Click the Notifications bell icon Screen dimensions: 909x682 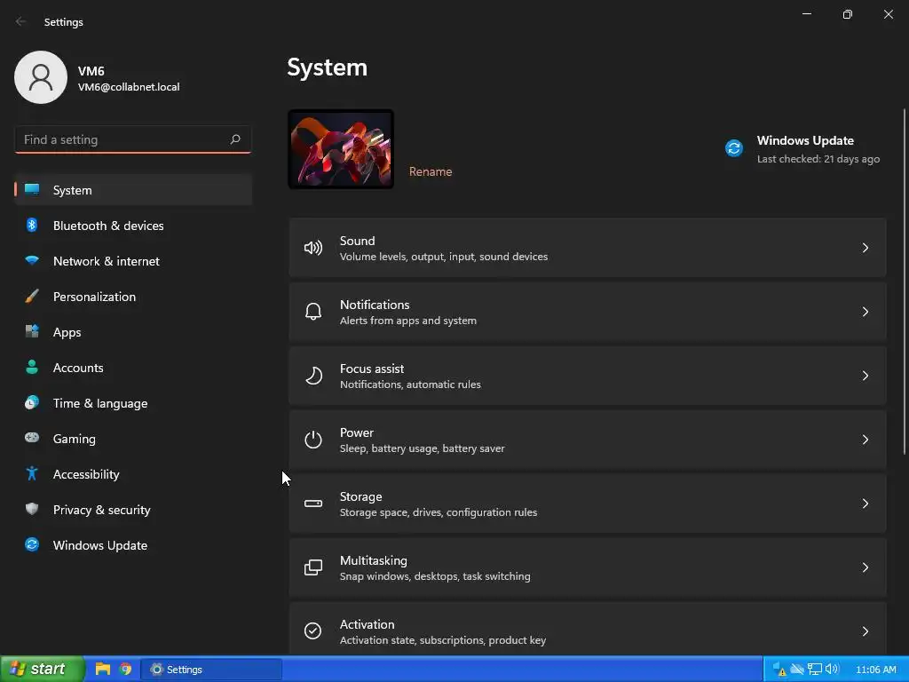tap(313, 312)
